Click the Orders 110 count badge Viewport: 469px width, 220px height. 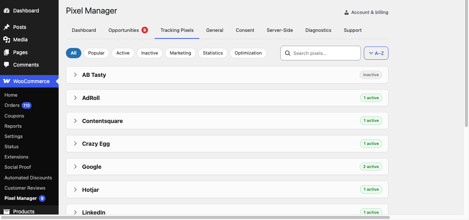pyautogui.click(x=26, y=105)
